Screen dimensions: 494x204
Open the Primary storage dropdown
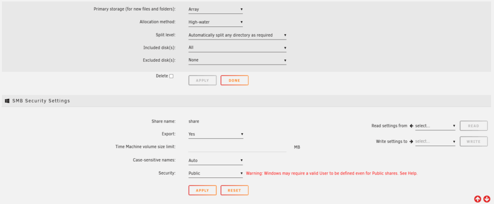point(216,10)
